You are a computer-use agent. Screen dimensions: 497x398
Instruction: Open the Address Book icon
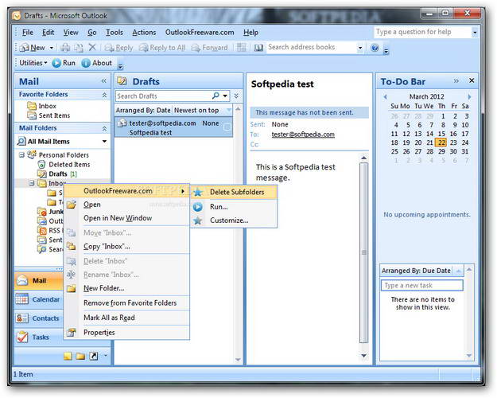point(258,48)
